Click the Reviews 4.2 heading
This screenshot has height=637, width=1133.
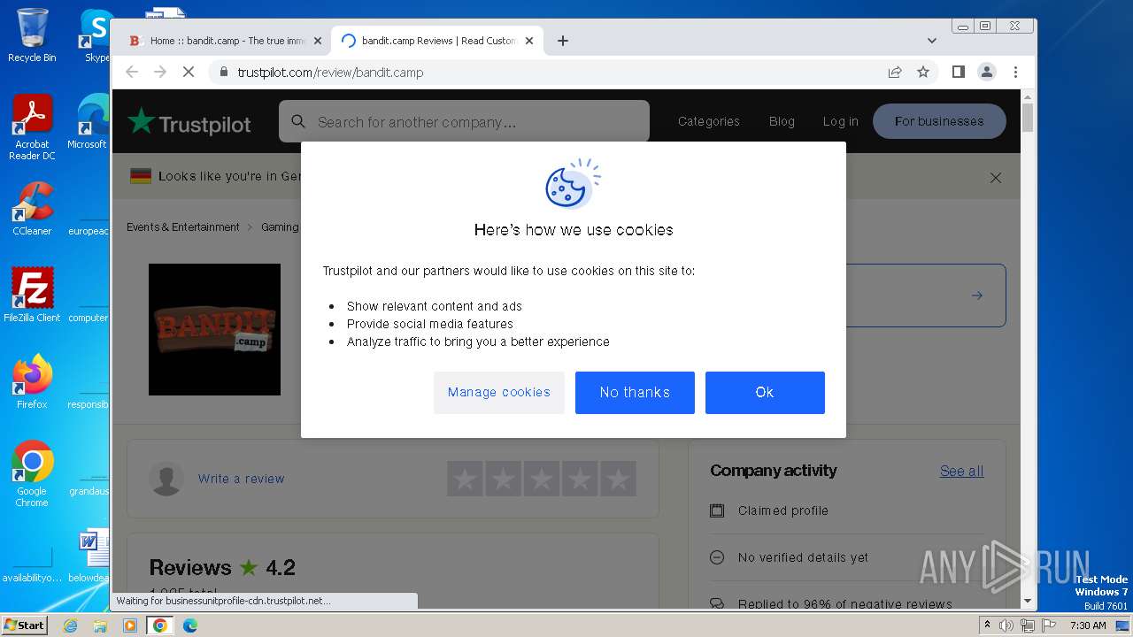pyautogui.click(x=222, y=567)
